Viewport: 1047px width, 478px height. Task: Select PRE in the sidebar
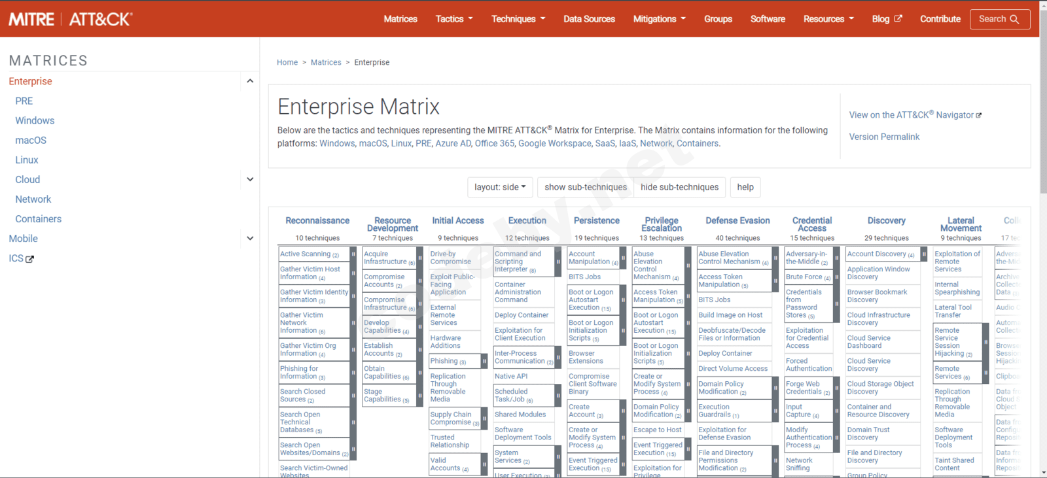click(x=24, y=101)
